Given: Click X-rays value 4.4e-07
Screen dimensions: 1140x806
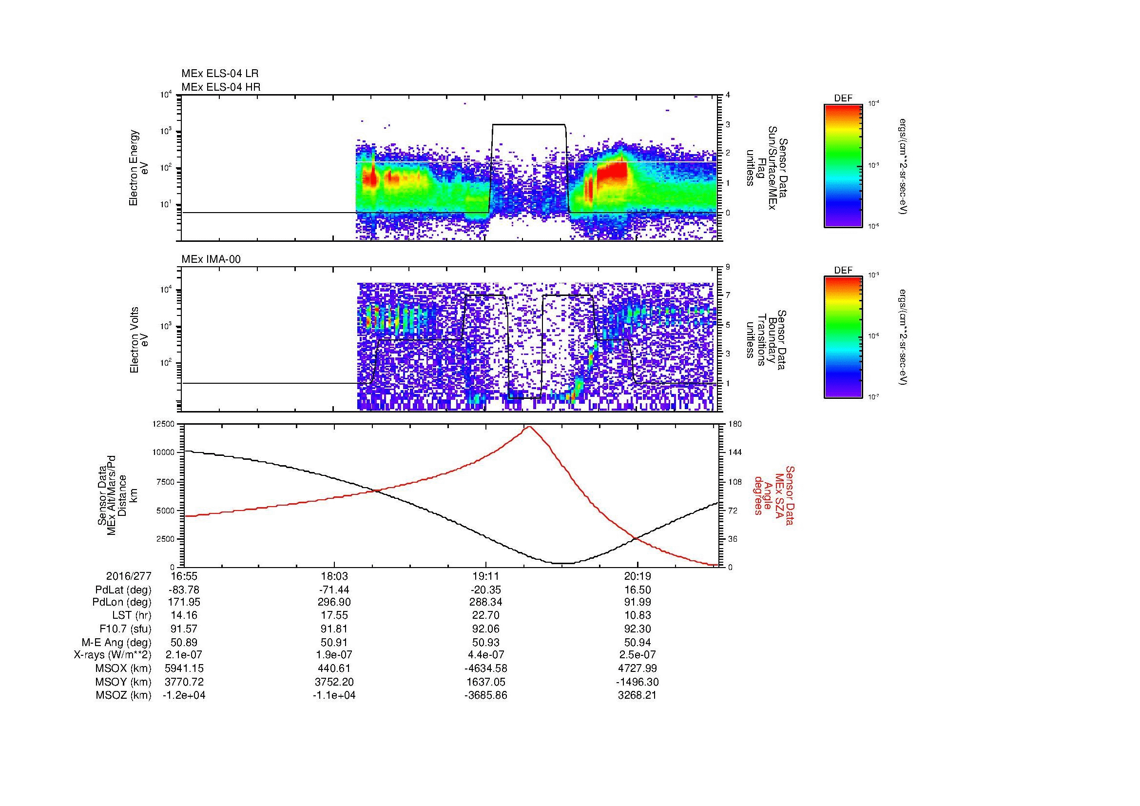Looking at the screenshot, I should pos(485,655).
